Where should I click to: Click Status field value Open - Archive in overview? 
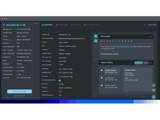click(63, 42)
